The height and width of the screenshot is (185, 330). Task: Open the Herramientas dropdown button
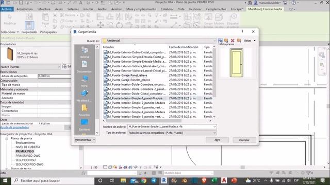[x=85, y=140]
